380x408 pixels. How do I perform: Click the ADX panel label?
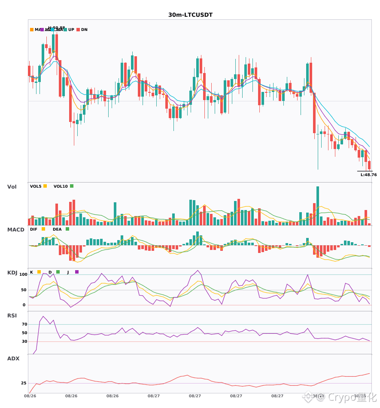click(x=13, y=359)
